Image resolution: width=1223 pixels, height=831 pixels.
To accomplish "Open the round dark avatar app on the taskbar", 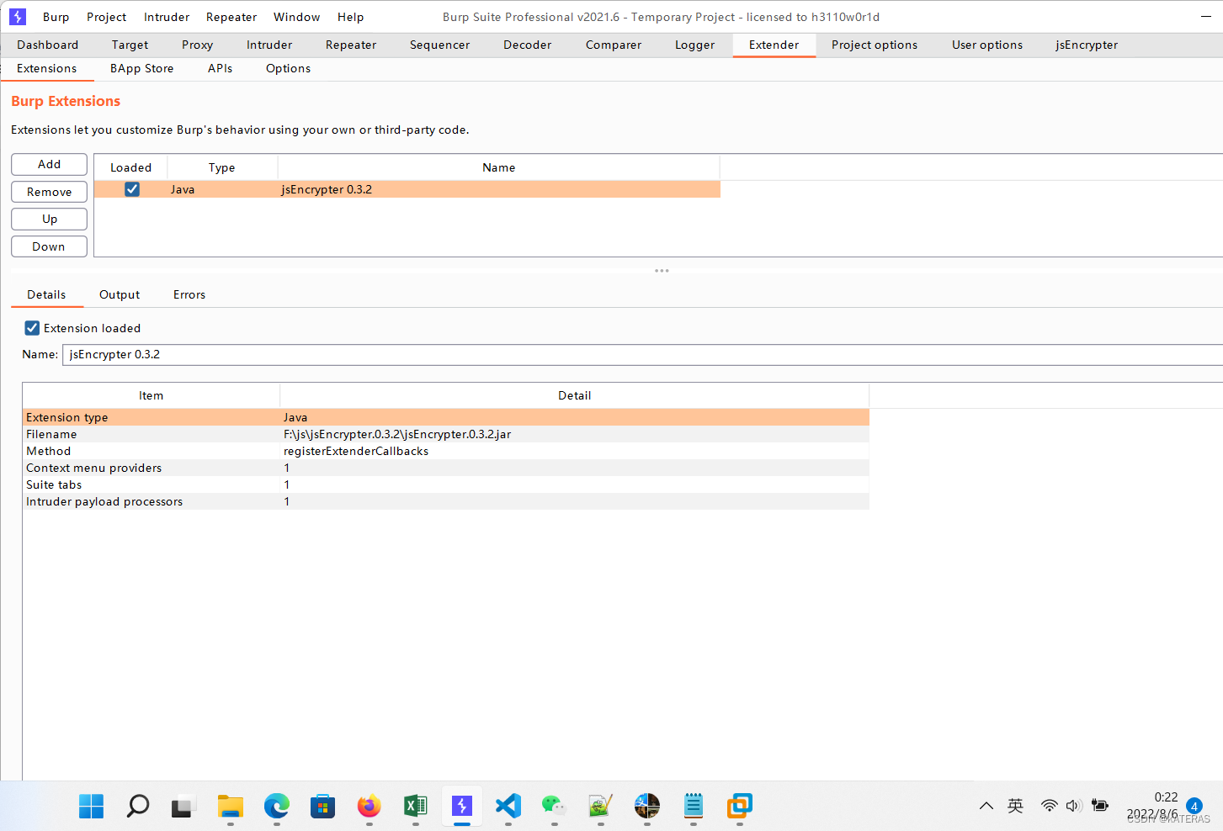I will (x=646, y=806).
